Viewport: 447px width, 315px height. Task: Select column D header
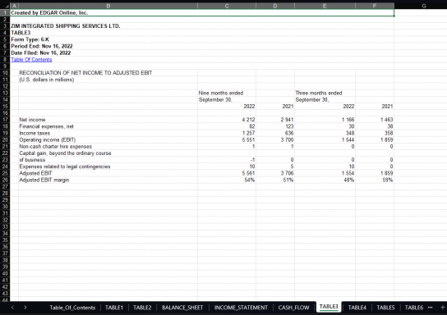click(275, 6)
